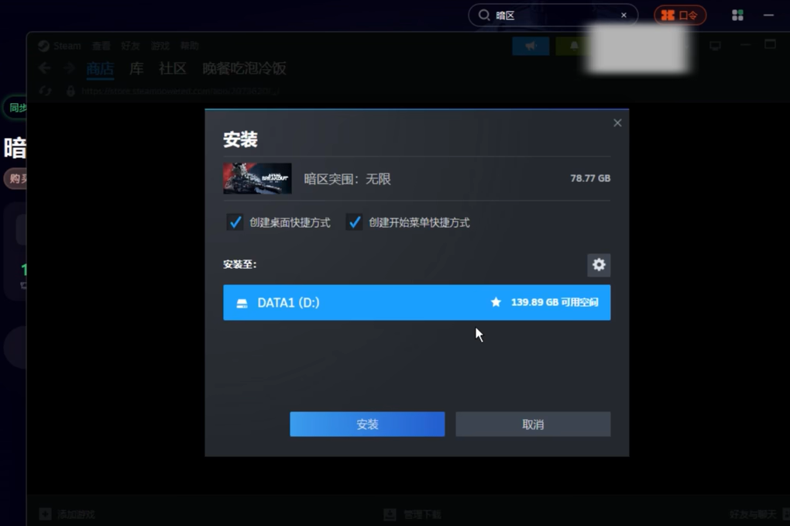The image size is (790, 526).
Task: Click the 取消 button
Action: coord(533,425)
